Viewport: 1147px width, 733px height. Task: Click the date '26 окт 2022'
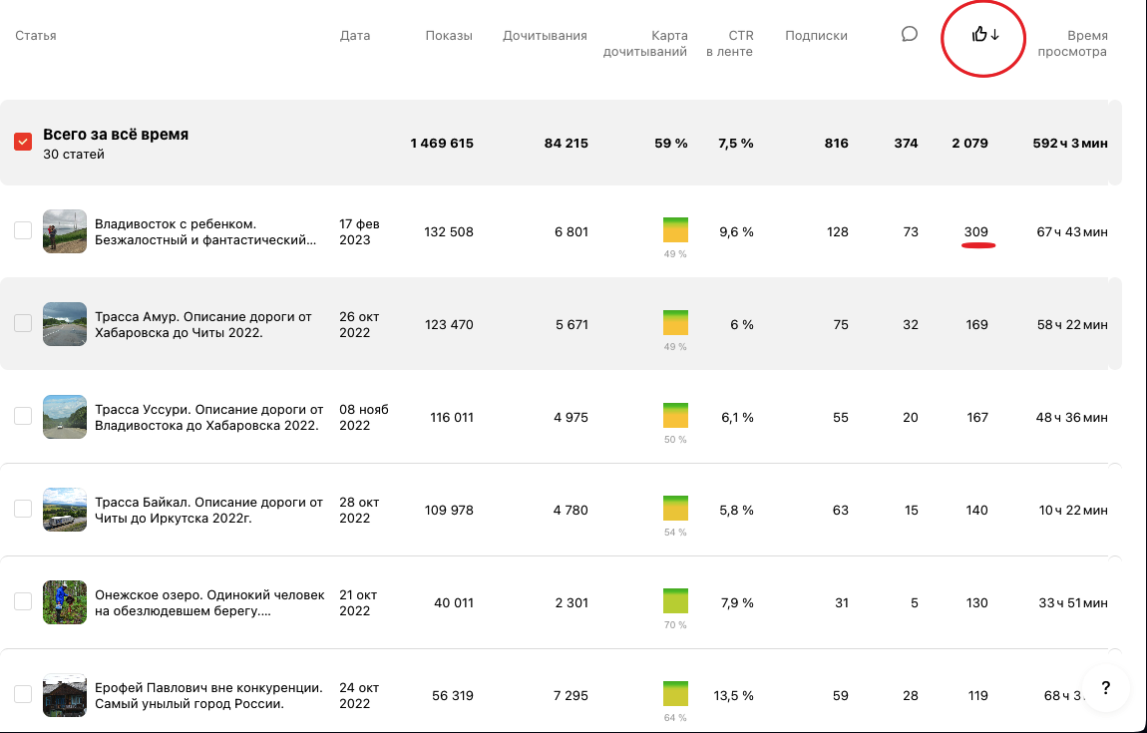pos(359,324)
